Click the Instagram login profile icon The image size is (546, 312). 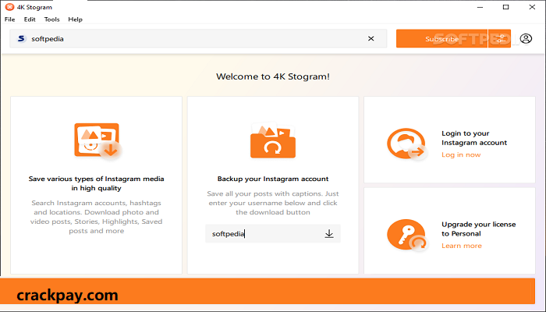[x=406, y=144]
